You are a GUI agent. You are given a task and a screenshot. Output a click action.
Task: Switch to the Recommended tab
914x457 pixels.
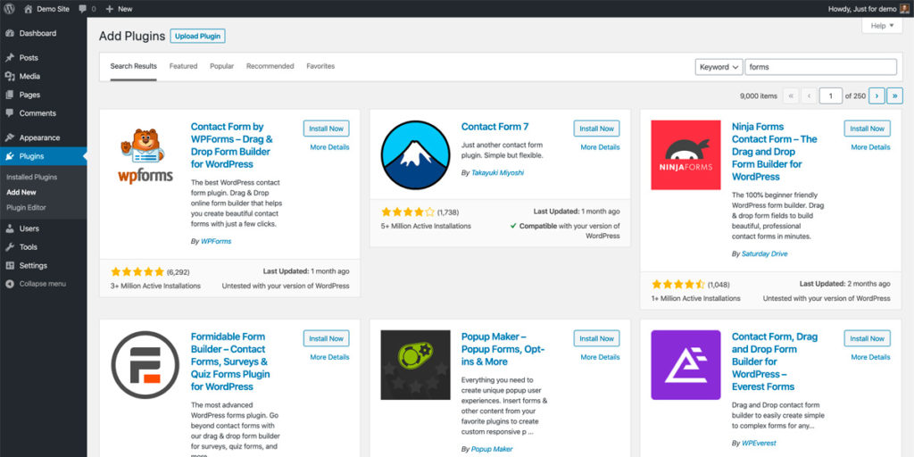pos(270,66)
